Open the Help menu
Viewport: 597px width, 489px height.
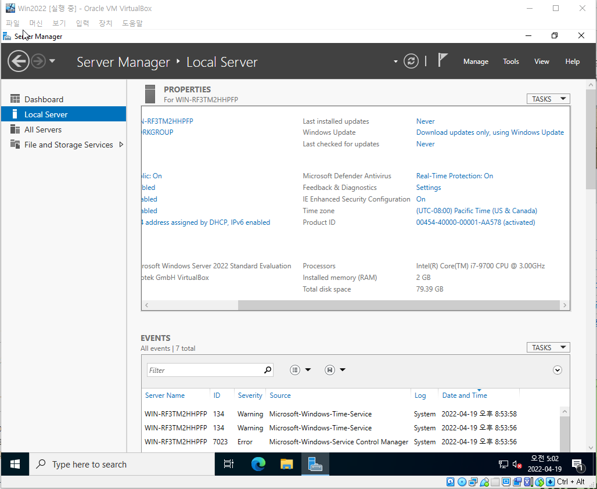tap(572, 62)
